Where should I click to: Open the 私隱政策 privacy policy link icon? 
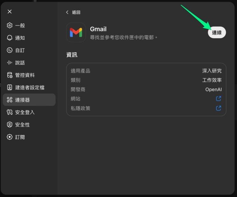[219, 108]
